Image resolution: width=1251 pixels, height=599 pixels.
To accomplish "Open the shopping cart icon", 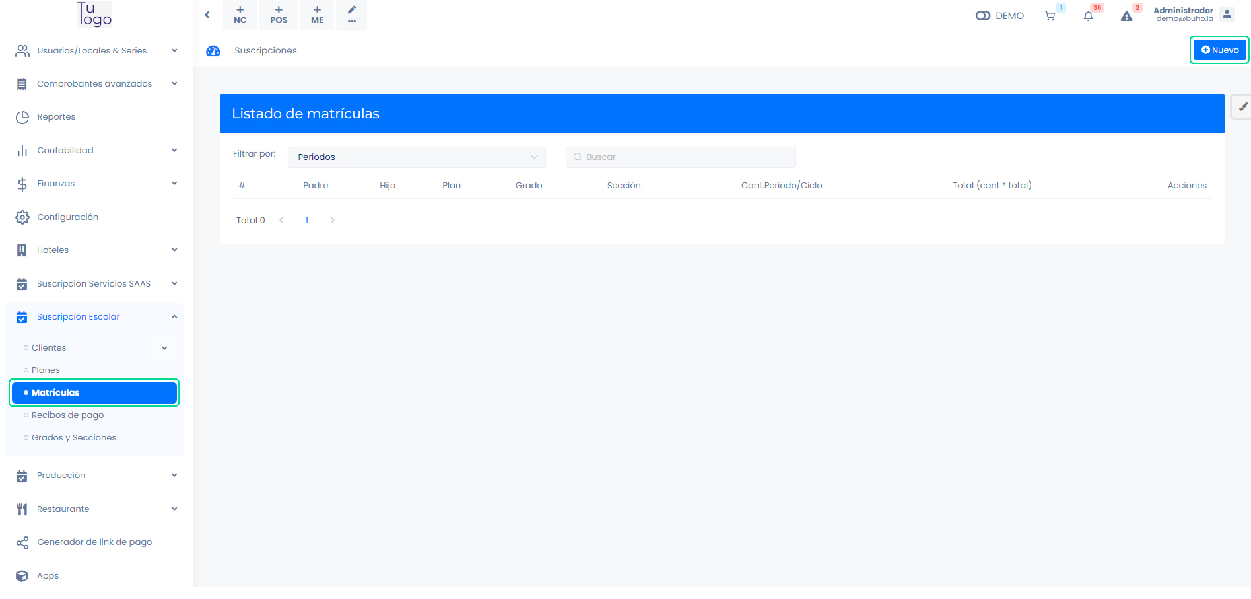I will 1050,16.
